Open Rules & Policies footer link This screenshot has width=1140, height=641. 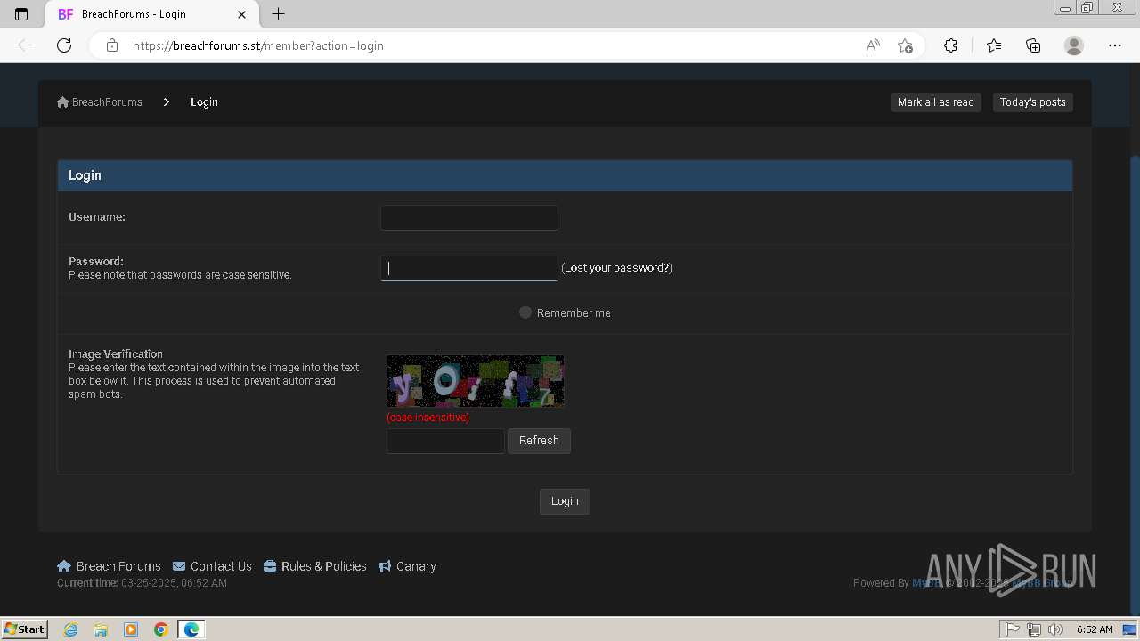pyautogui.click(x=314, y=566)
